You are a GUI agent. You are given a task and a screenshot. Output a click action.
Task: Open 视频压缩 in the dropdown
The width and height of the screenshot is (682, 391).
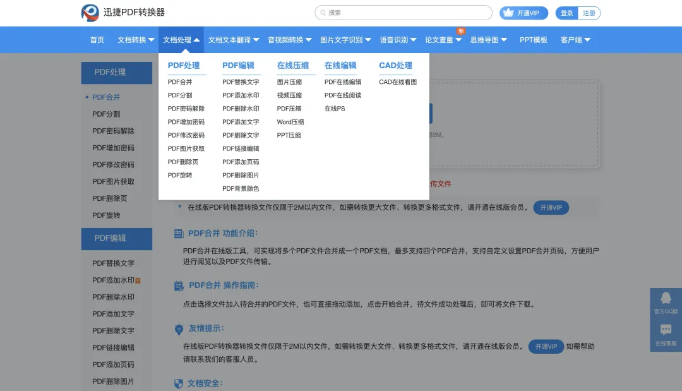coord(289,95)
